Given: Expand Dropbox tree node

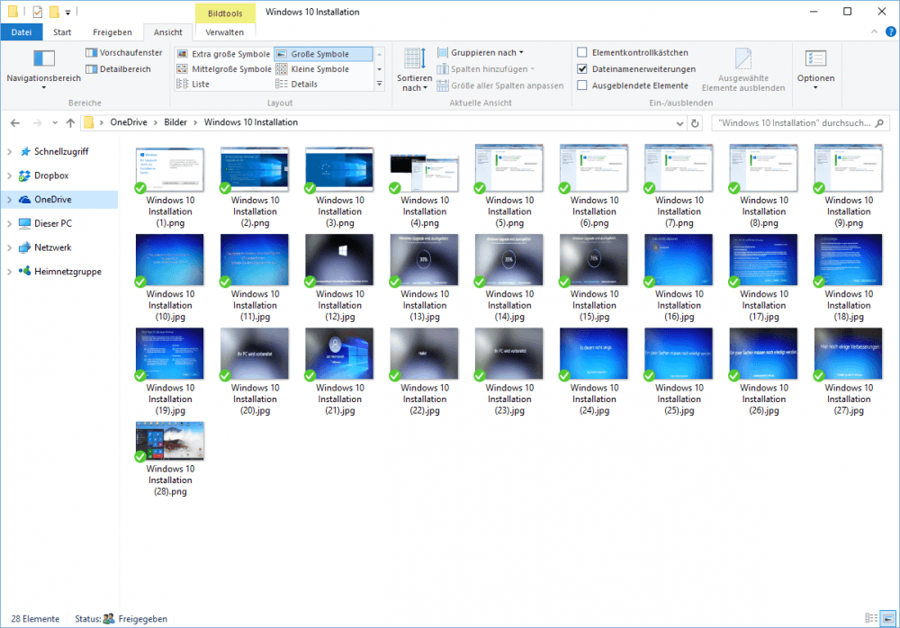Looking at the screenshot, I should pyautogui.click(x=9, y=175).
